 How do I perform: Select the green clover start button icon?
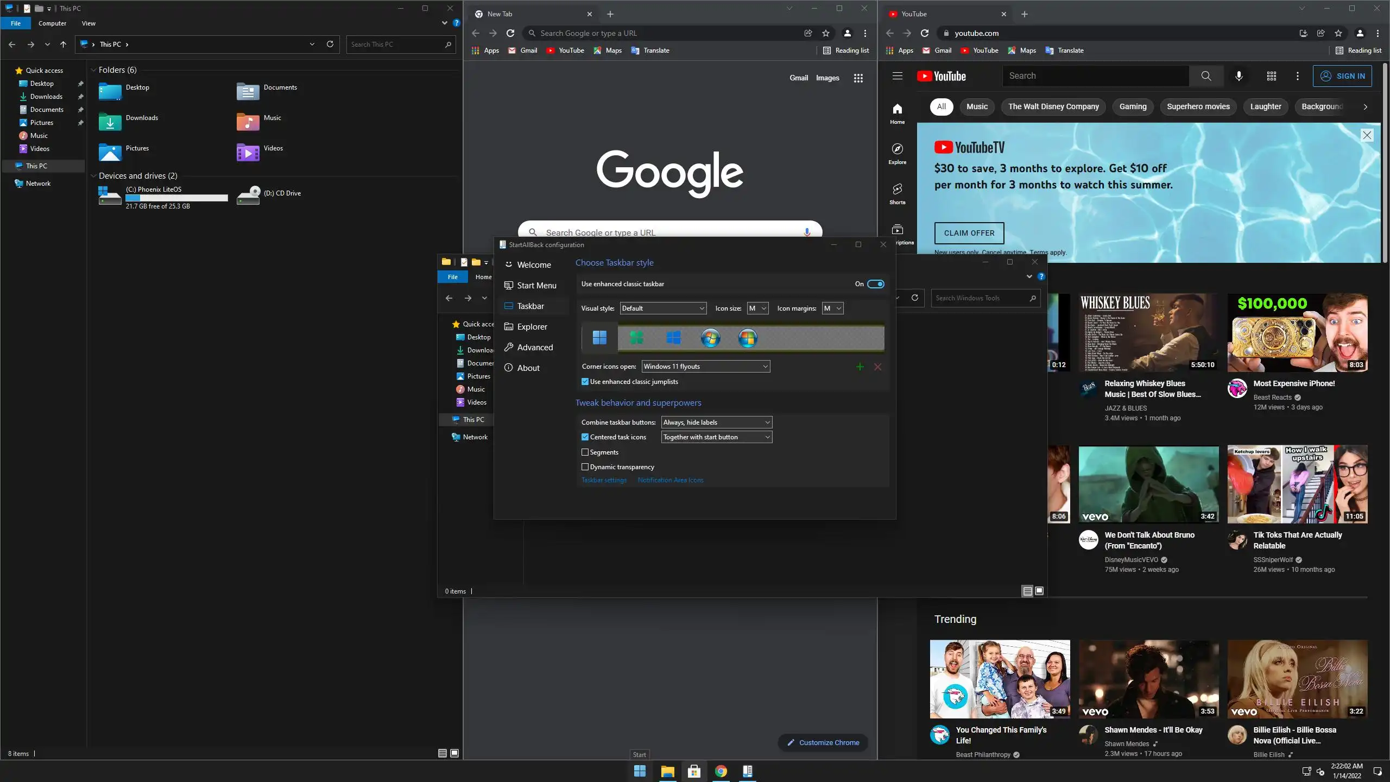click(636, 338)
